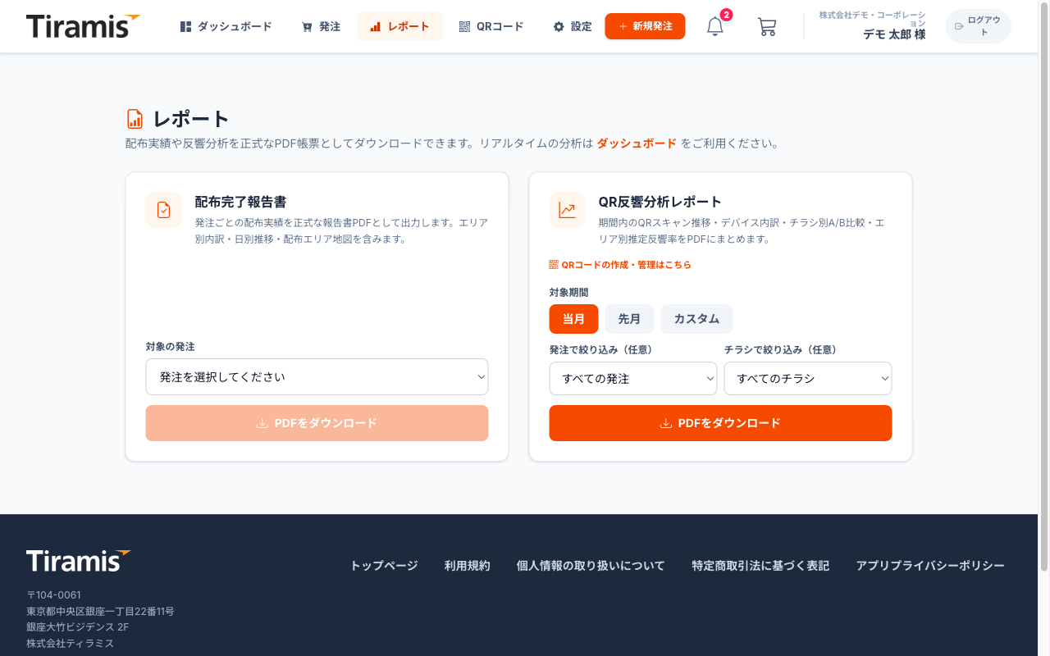Open the QRコード menu item

tap(491, 26)
